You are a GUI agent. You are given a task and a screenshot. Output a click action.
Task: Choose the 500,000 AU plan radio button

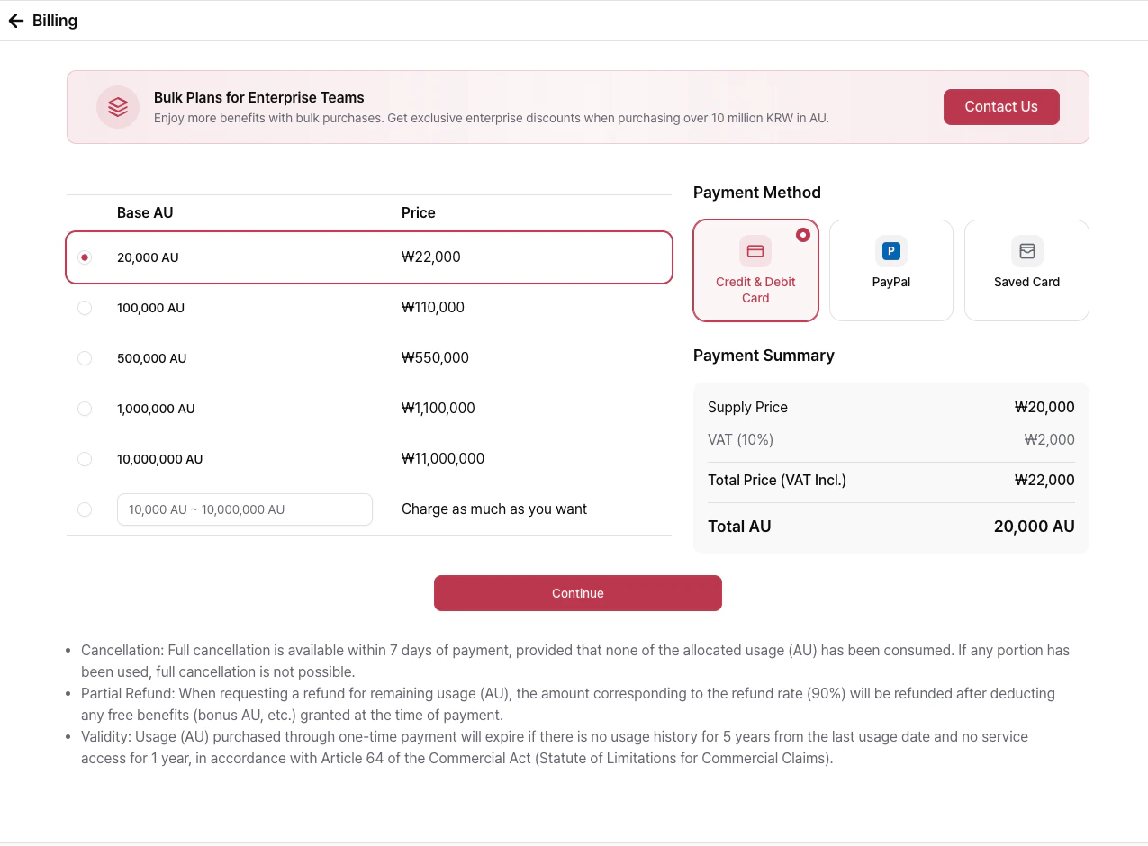point(85,358)
